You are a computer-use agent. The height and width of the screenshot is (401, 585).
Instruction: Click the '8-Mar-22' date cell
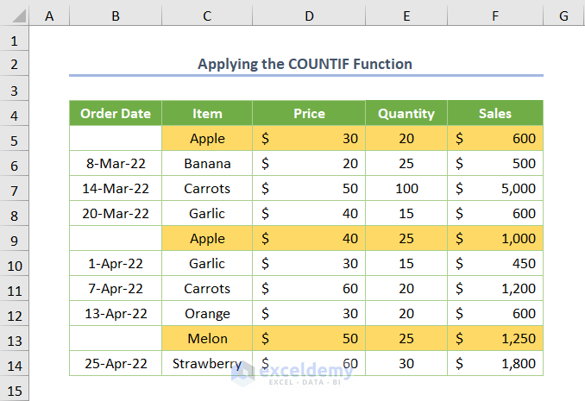pos(116,164)
